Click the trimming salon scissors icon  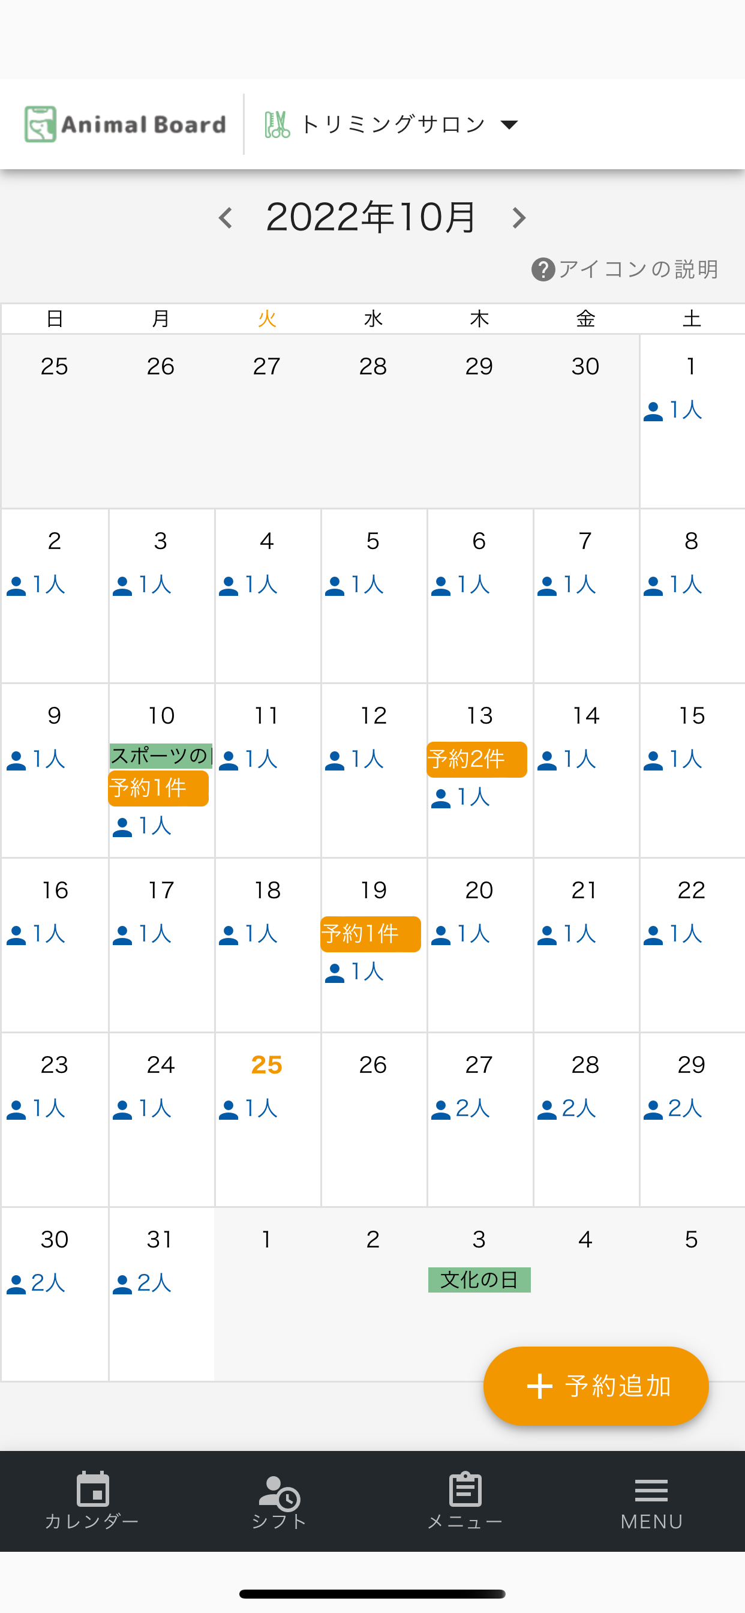(x=276, y=124)
